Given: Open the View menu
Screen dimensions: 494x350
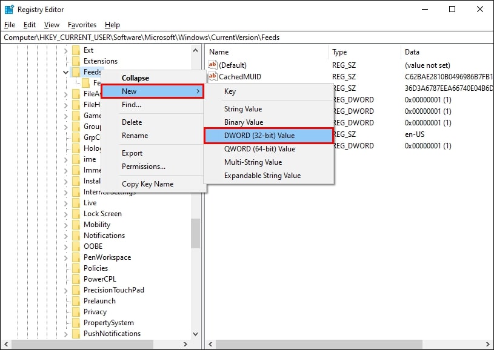Looking at the screenshot, I should coord(52,25).
